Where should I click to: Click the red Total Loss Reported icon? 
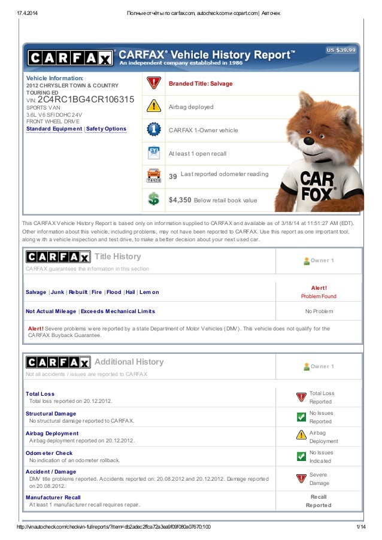point(301,398)
